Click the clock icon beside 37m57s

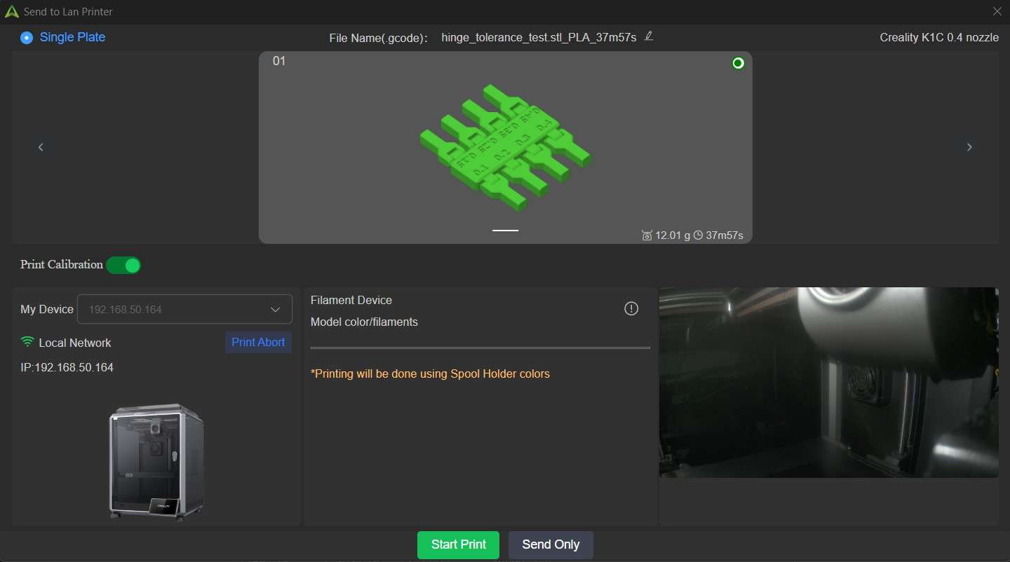tap(698, 235)
